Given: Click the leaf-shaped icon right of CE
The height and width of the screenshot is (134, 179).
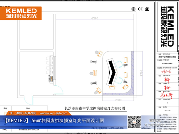Looking at the screenshot, I should point(147,9).
